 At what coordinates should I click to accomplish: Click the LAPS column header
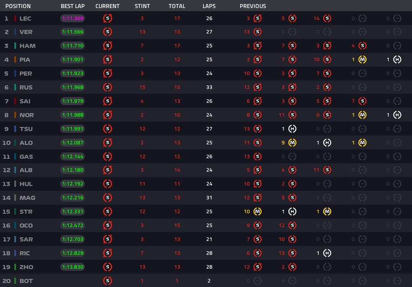point(209,6)
